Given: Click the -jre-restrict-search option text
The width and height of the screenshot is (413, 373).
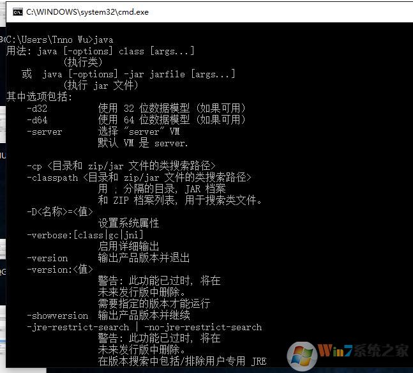Looking at the screenshot, I should point(78,327).
